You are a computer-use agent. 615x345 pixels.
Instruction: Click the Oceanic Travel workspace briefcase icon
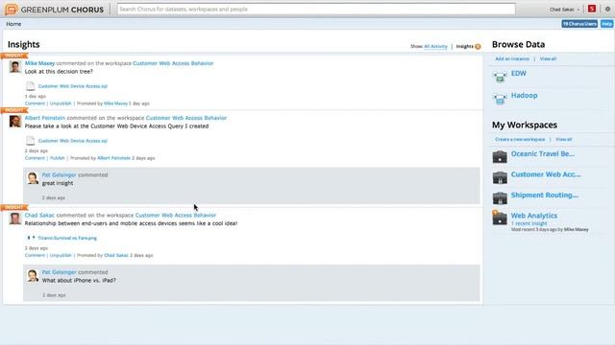[500, 156]
